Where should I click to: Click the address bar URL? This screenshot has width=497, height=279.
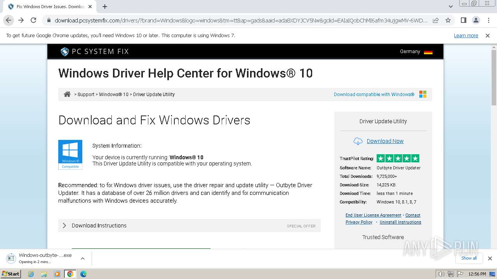click(241, 20)
